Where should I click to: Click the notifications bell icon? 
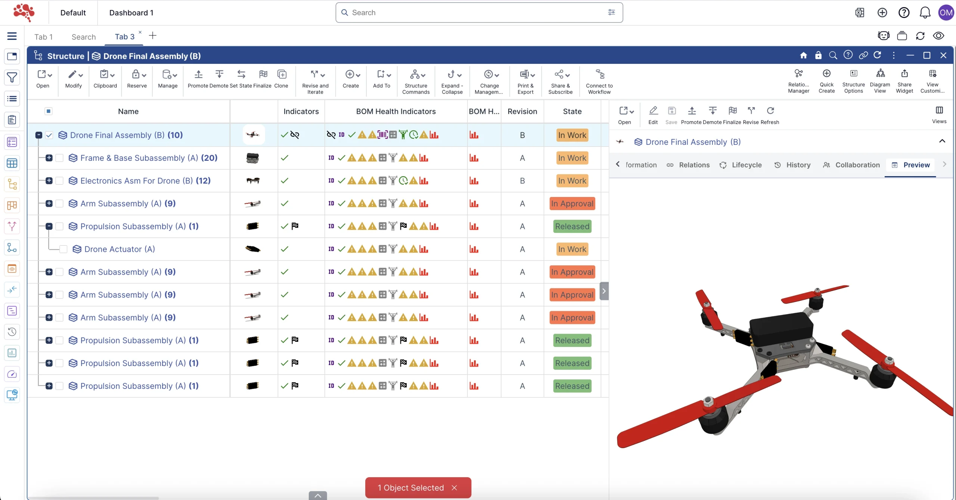[925, 13]
